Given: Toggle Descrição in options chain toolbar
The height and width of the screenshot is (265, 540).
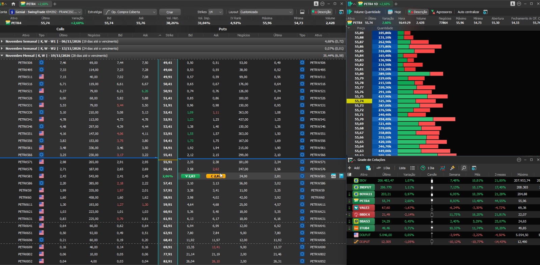Looking at the screenshot, I should coord(322,12).
